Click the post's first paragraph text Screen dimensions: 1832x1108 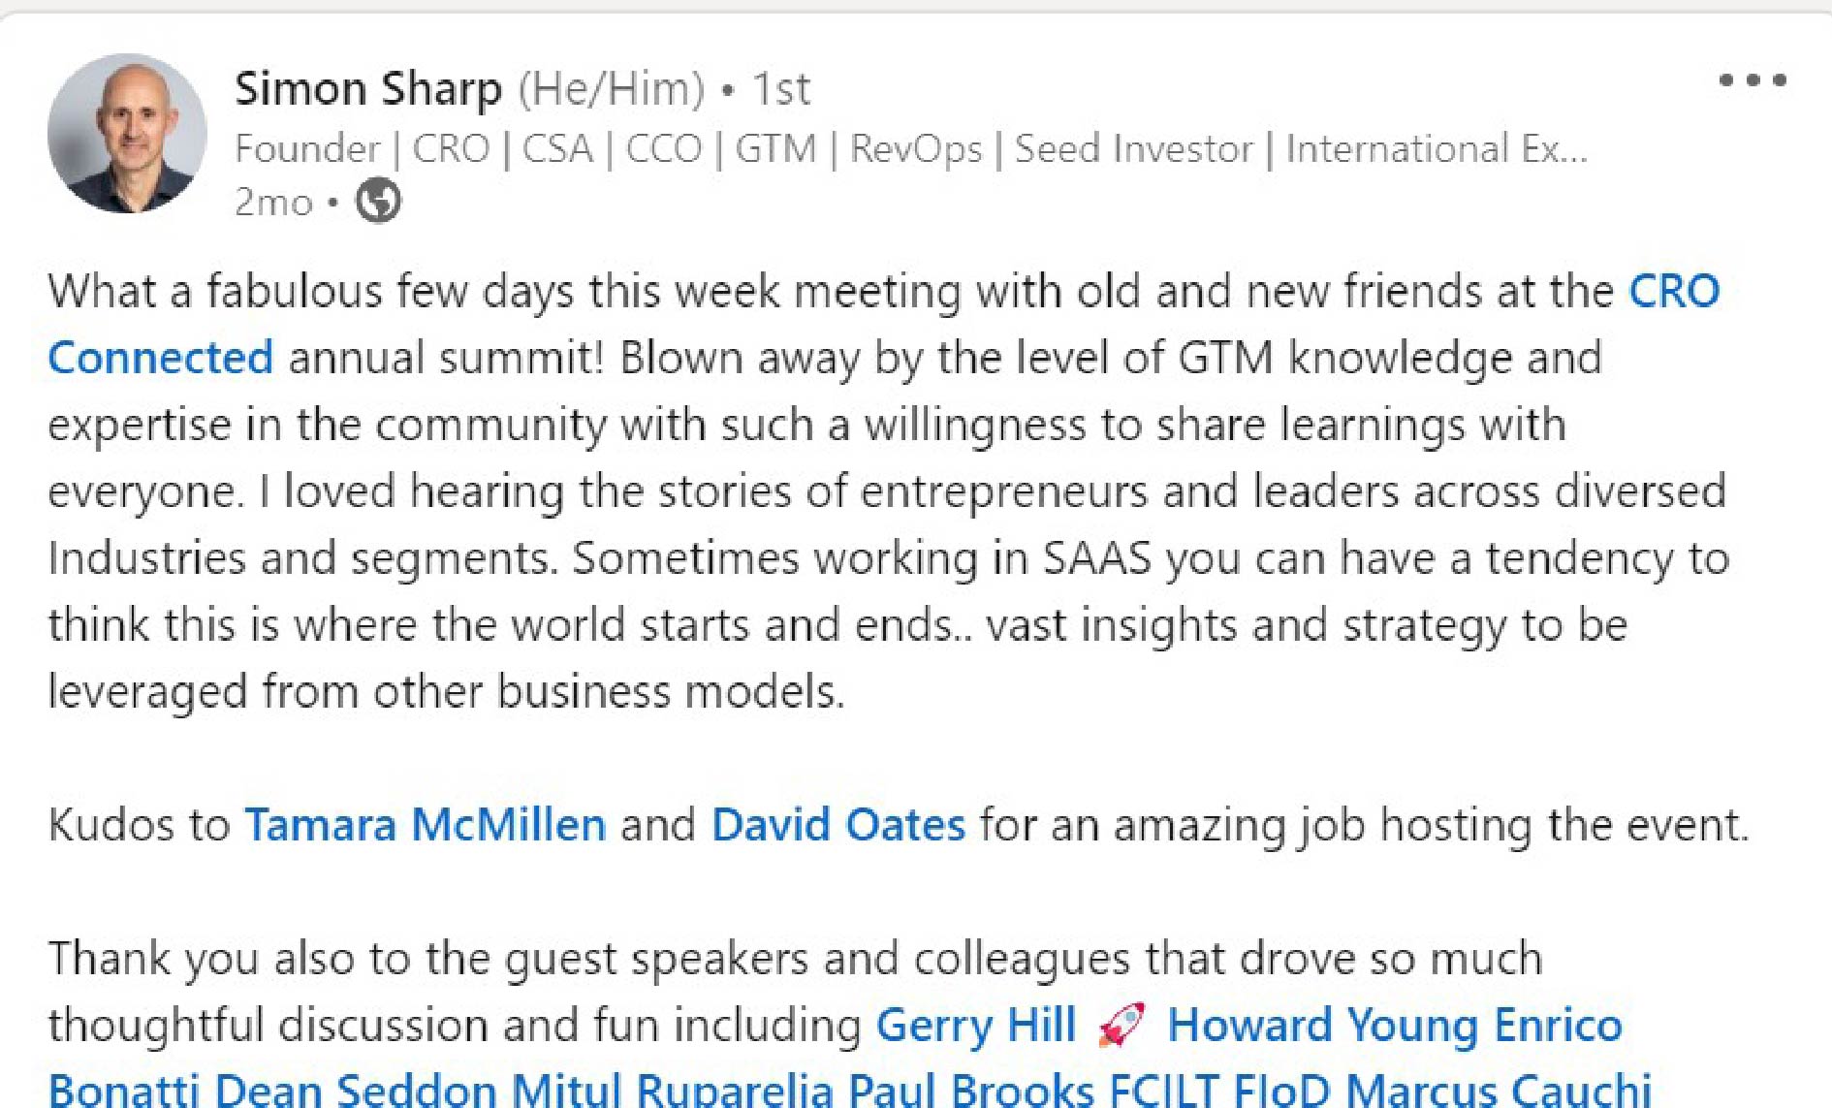(889, 491)
